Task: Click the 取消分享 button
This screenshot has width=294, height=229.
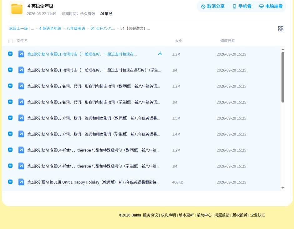Action: pos(213,6)
